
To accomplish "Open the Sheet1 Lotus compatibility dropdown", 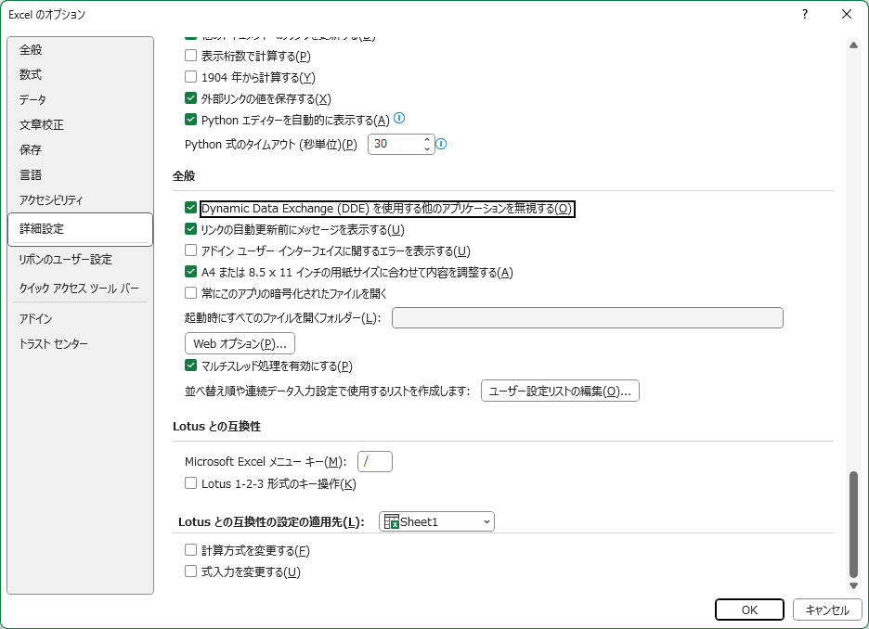I will pyautogui.click(x=436, y=521).
